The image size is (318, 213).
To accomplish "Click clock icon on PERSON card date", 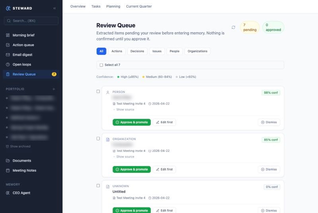I will [x=150, y=104].
